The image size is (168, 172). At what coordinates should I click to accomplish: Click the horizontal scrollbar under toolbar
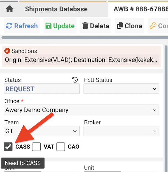click(82, 38)
